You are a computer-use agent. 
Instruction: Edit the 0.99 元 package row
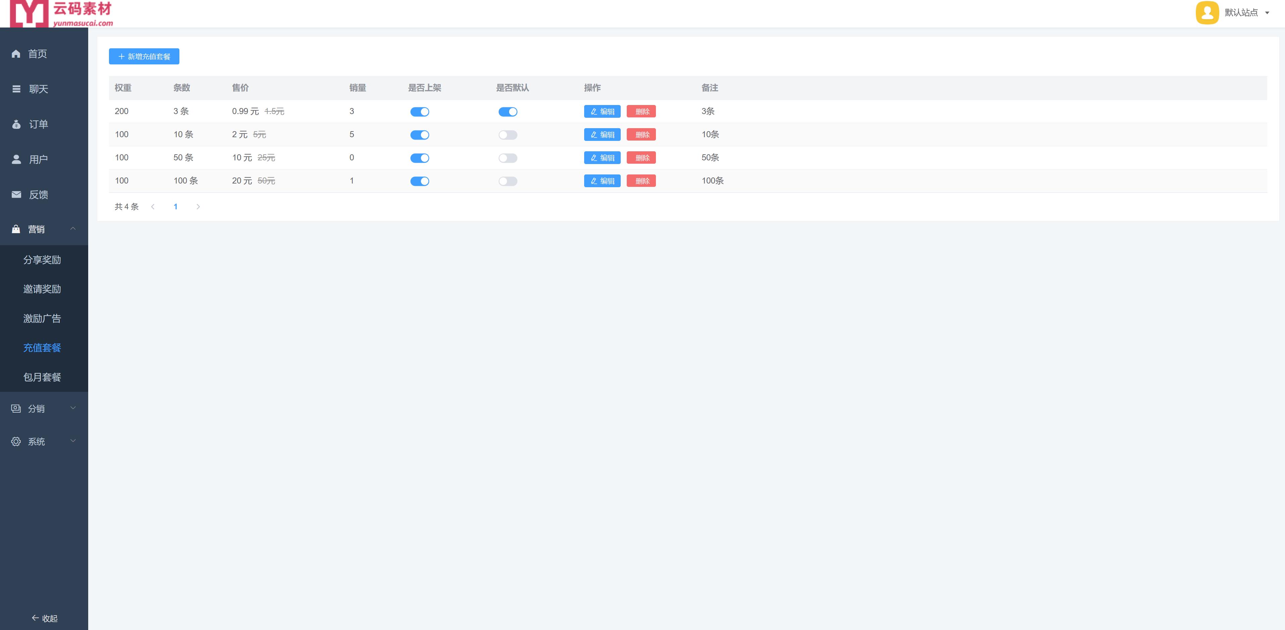point(602,111)
